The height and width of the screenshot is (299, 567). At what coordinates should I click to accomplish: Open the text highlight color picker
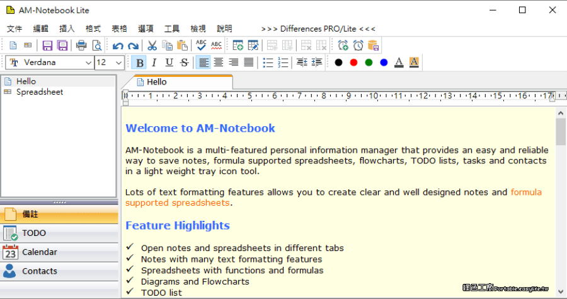tap(414, 62)
